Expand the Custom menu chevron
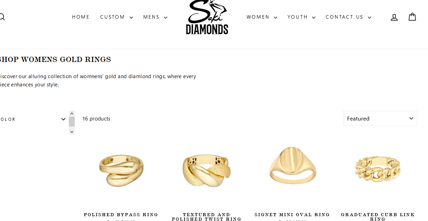Screen dimensions: 428x221 (x=131, y=18)
